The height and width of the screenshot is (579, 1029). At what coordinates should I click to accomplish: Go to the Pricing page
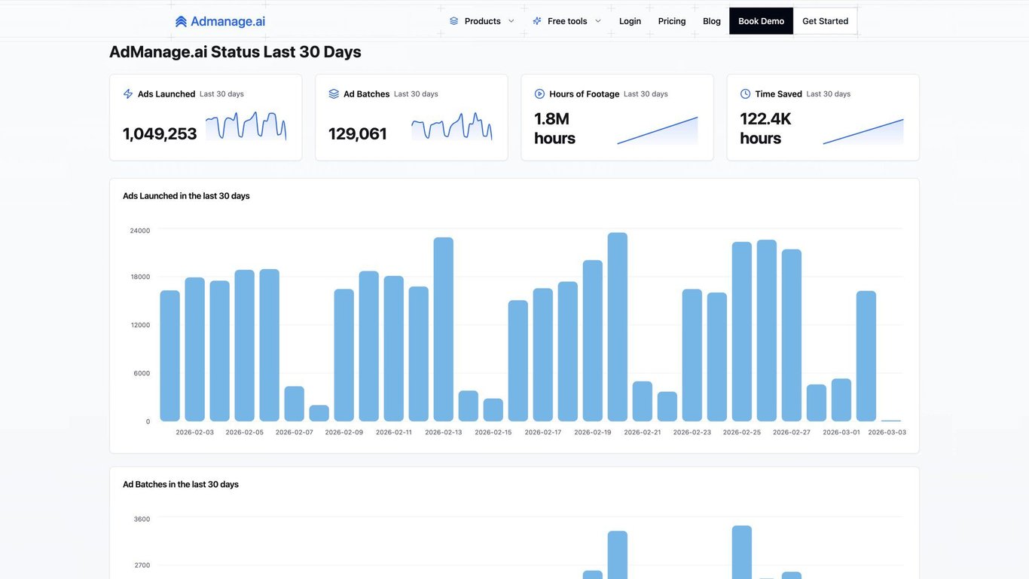pos(672,21)
